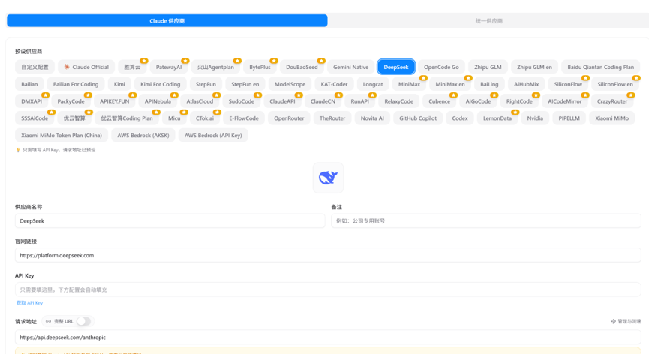Select the Codex preset

[x=460, y=118]
